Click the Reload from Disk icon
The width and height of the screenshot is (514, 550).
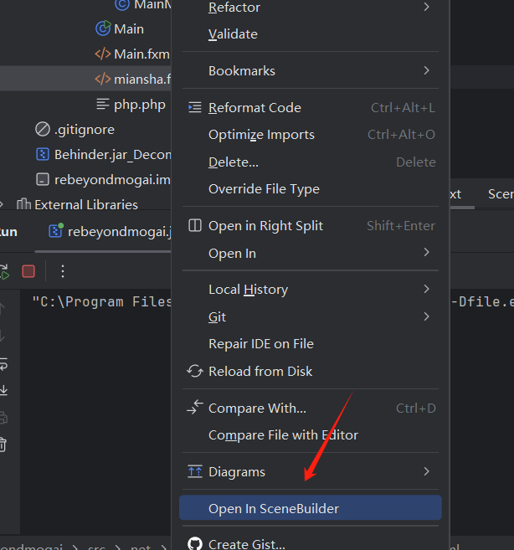[195, 371]
